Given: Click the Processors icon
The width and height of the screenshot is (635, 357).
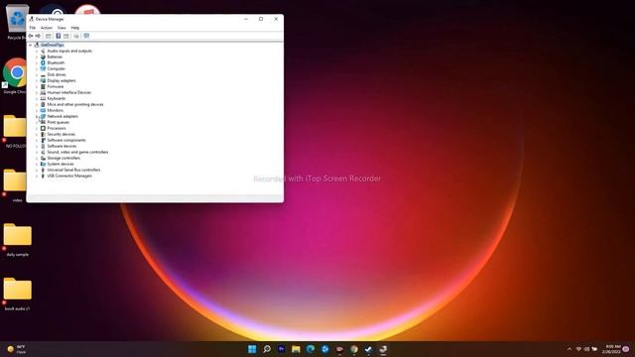Looking at the screenshot, I should [43, 128].
